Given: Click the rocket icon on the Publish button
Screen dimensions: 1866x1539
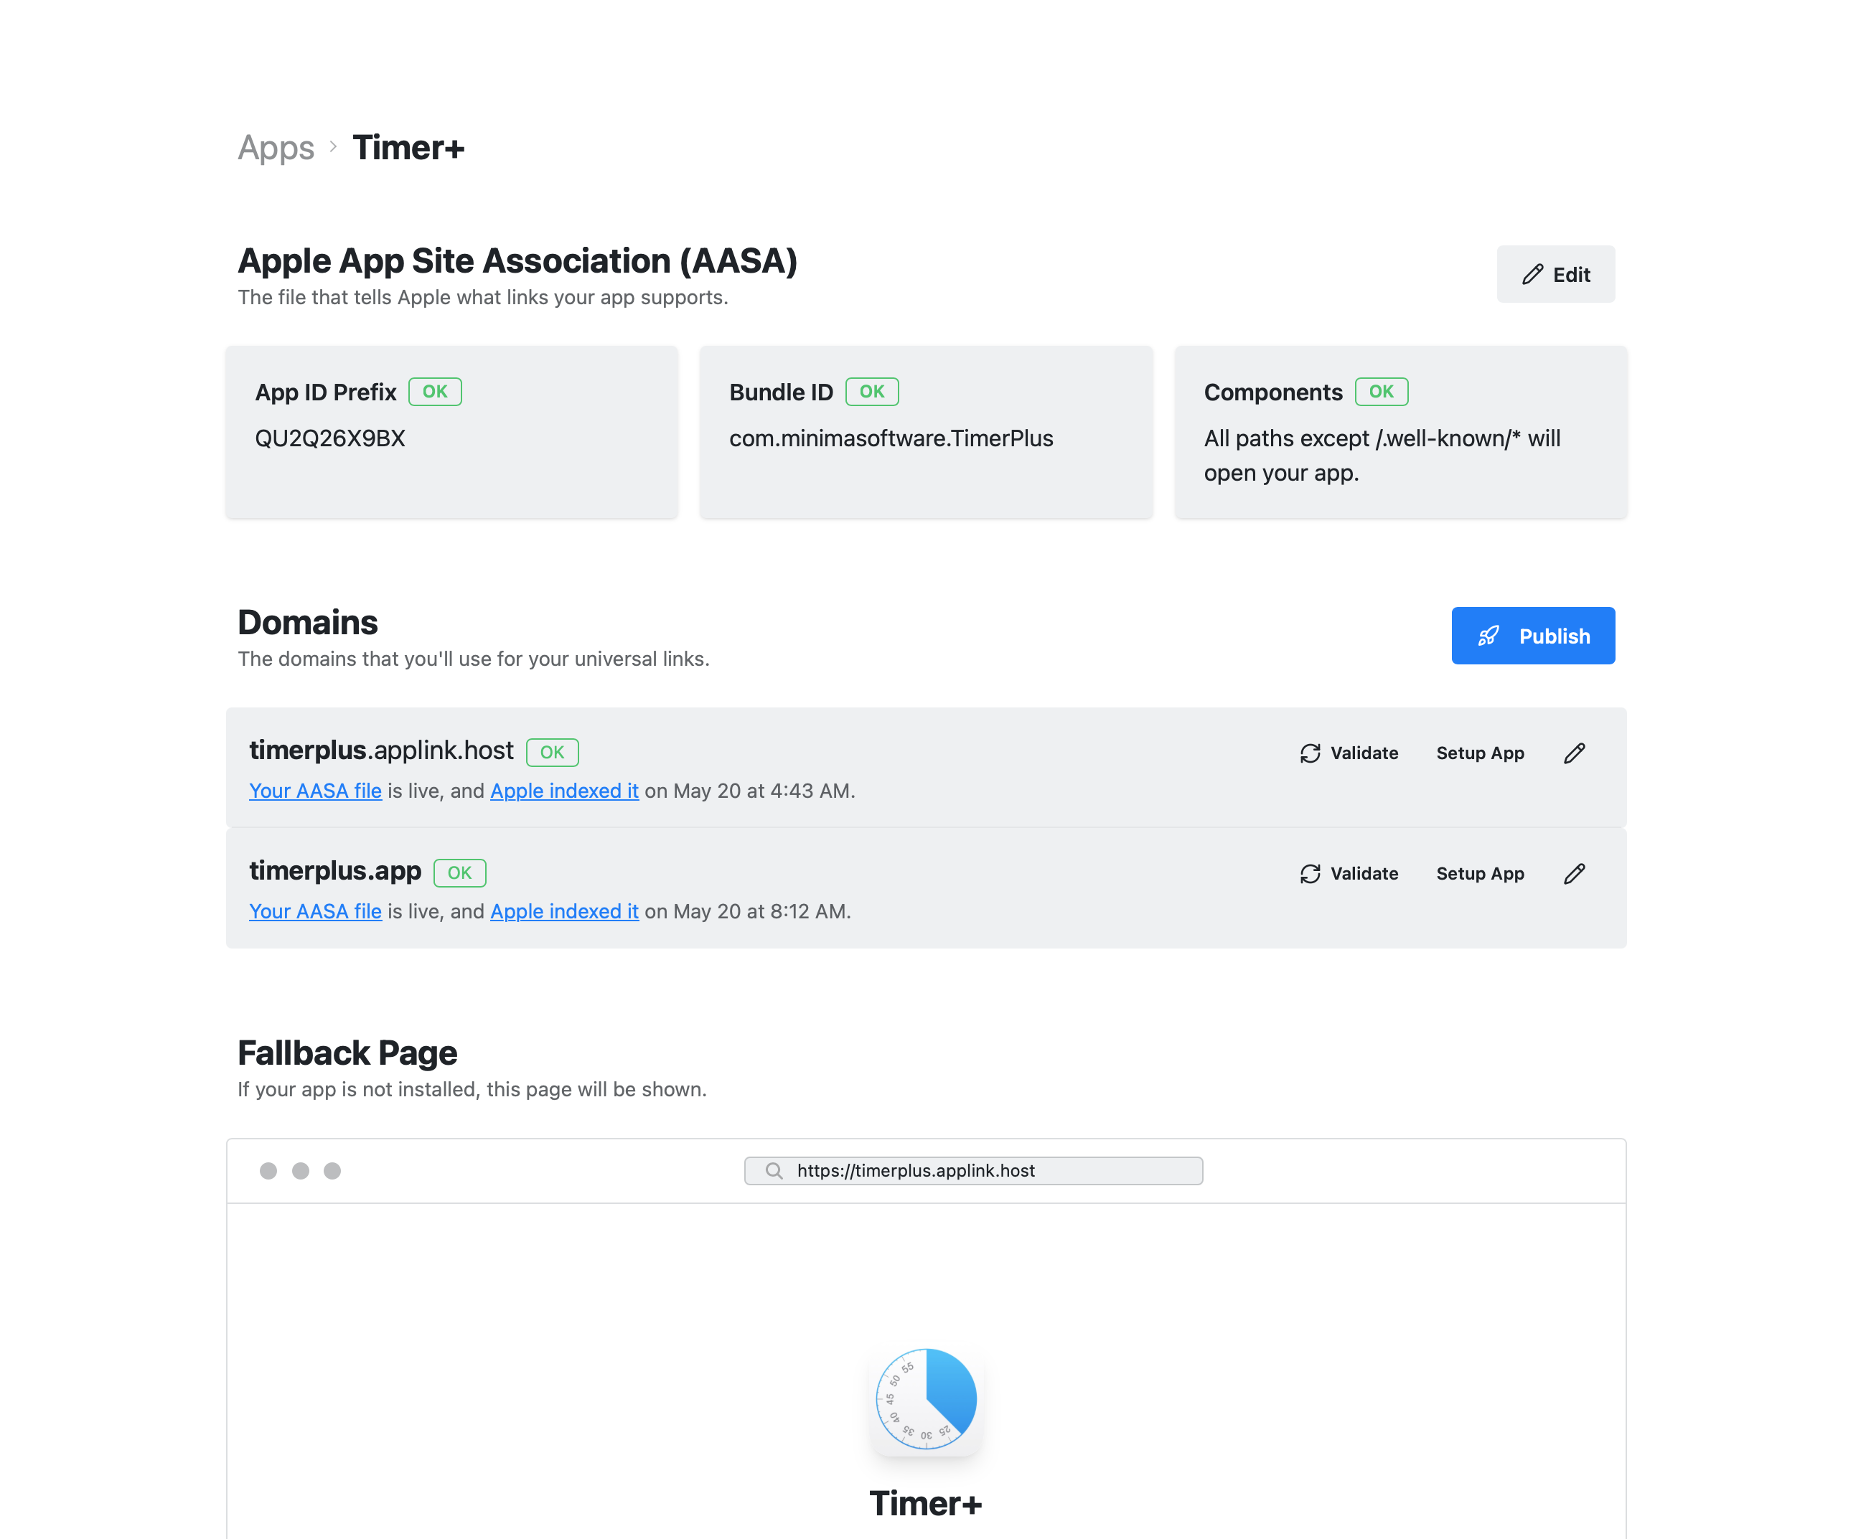Looking at the screenshot, I should click(x=1490, y=636).
